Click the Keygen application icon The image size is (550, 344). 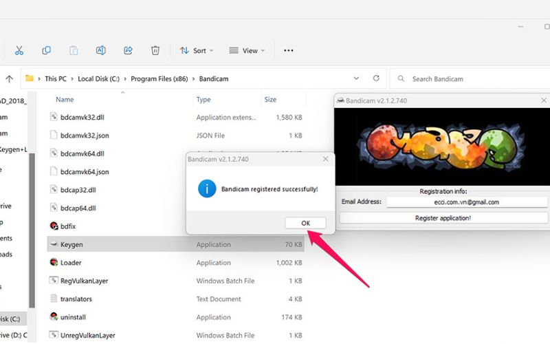(54, 244)
